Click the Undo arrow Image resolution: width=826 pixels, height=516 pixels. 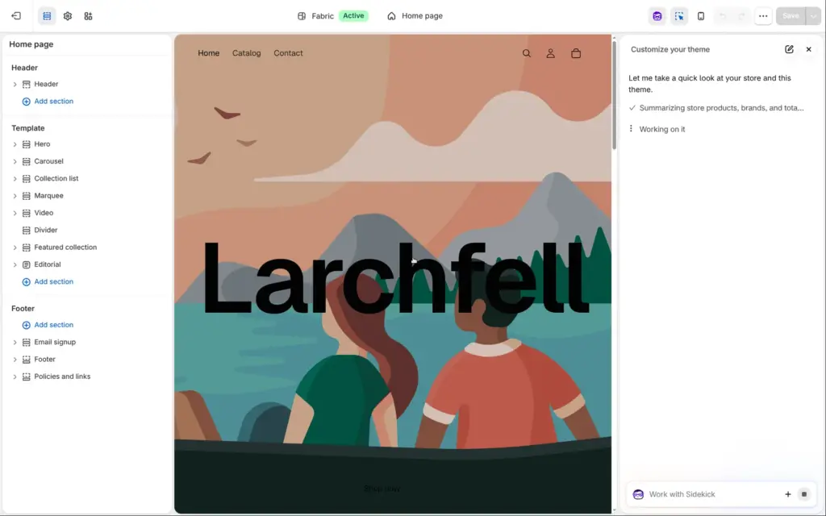tap(722, 16)
